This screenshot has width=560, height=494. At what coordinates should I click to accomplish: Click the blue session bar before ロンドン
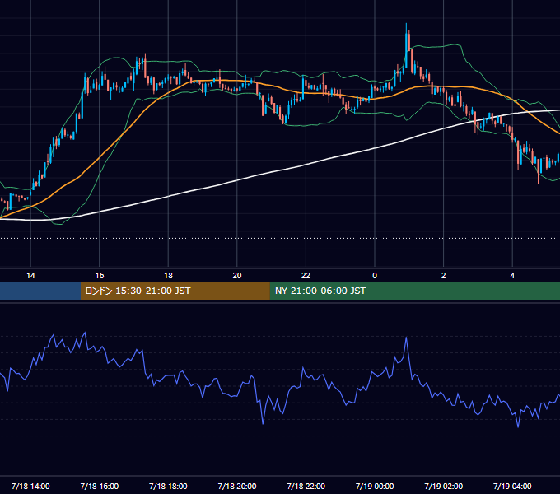pos(40,291)
